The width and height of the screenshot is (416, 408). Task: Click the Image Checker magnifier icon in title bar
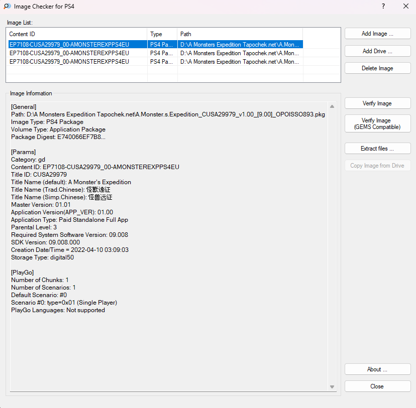(7, 6)
